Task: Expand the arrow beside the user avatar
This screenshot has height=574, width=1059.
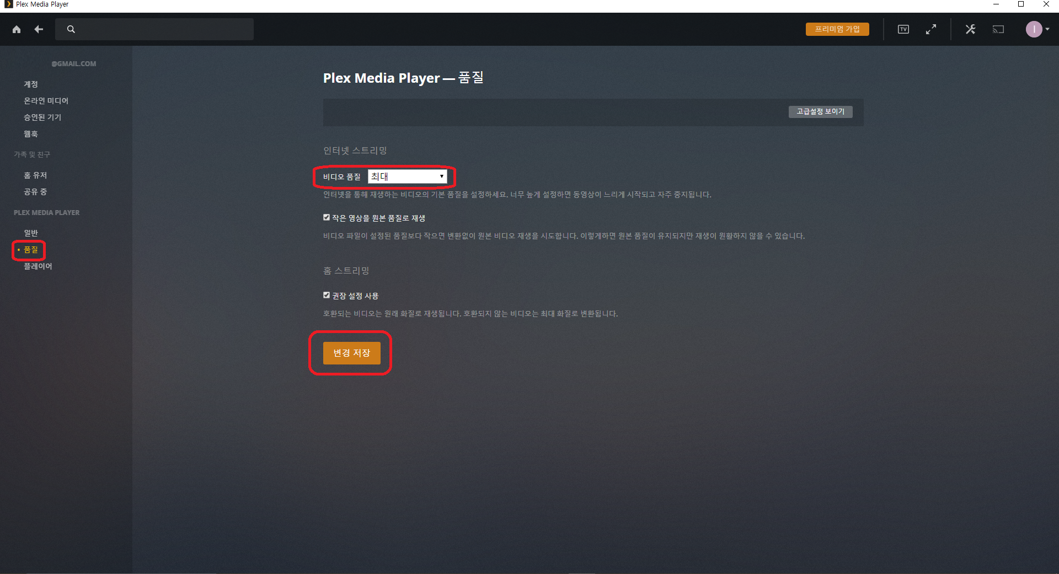Action: click(x=1047, y=29)
